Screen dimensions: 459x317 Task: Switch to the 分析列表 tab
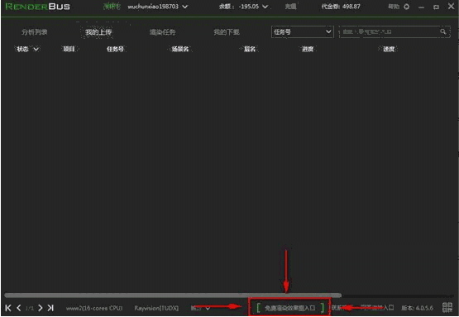click(34, 32)
